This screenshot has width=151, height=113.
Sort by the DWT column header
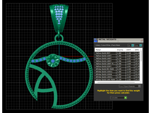pyautogui.click(x=130, y=50)
